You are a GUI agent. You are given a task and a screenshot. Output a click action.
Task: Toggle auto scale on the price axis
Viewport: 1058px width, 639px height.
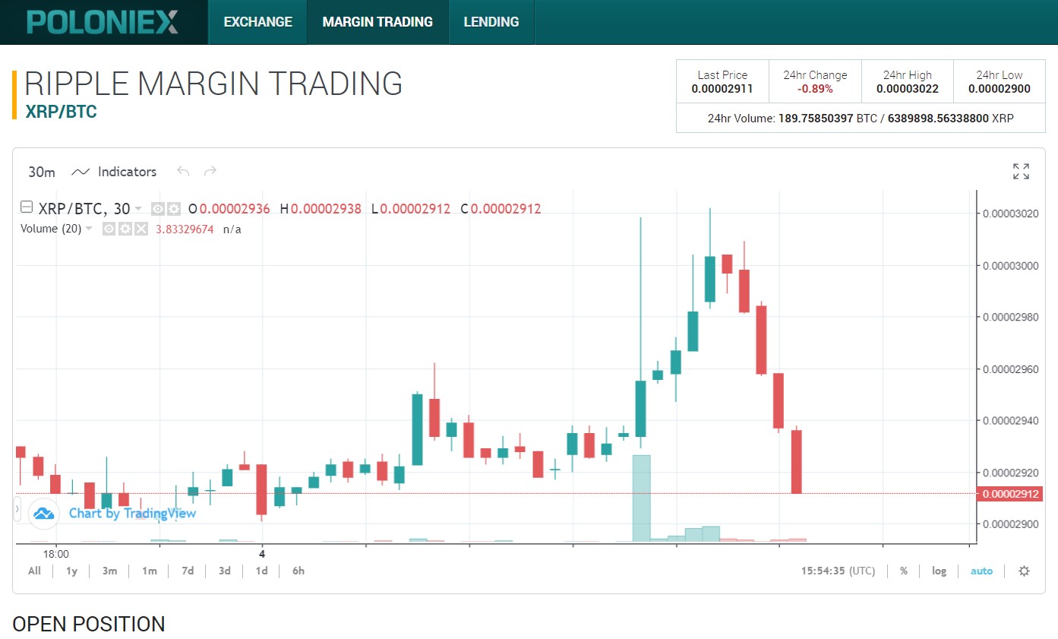pos(981,571)
